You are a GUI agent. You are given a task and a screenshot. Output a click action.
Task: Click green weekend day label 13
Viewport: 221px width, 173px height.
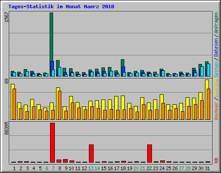coord(91,168)
